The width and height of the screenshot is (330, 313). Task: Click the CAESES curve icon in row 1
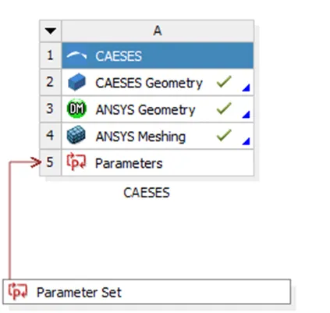point(76,55)
